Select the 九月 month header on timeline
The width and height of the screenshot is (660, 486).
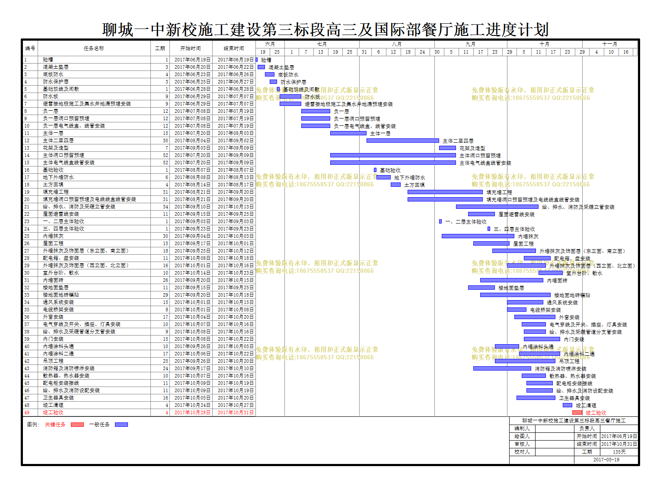point(471,44)
